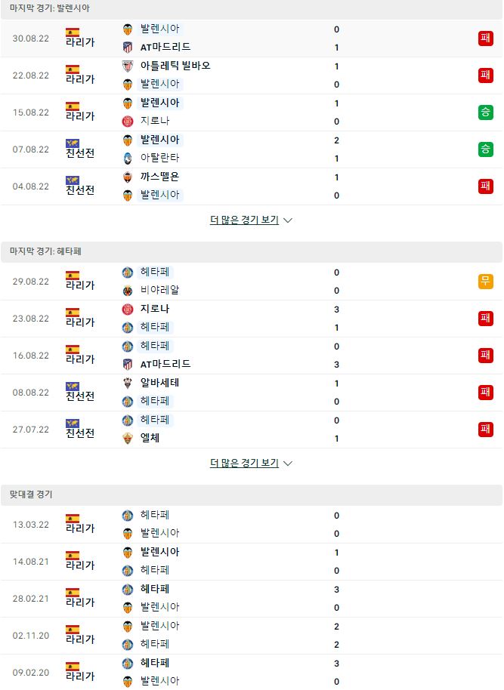
Task: Click the 지로나 crest in 15.08.22 match
Action: click(x=127, y=121)
